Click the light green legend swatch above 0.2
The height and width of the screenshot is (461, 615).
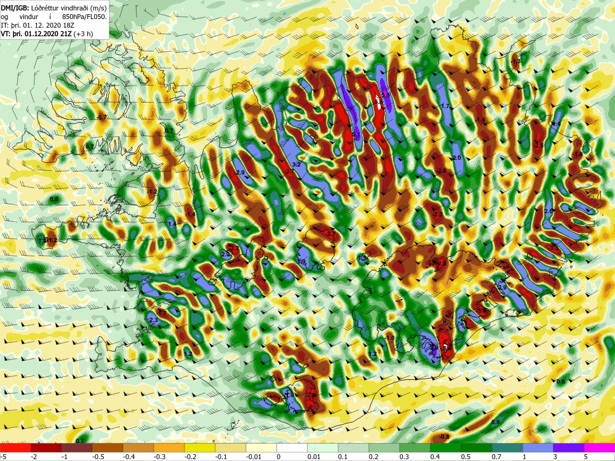(x=384, y=447)
